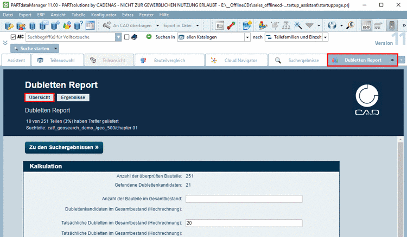Viewport: 407px width, 237px height.
Task: Click the database with plus icon
Action: 55,25
